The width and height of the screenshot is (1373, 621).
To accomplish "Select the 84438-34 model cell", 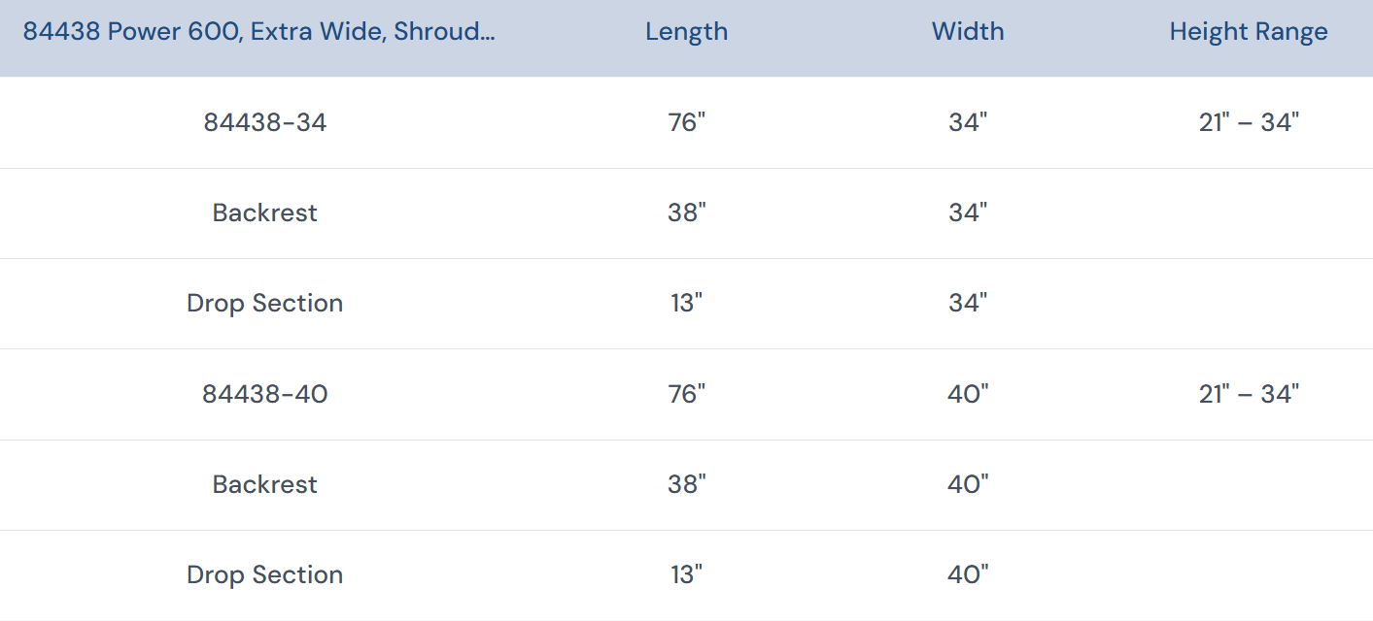I will [x=264, y=122].
